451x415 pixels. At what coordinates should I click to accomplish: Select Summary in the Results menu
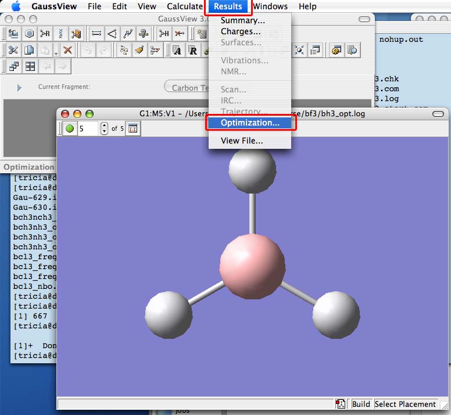click(242, 20)
